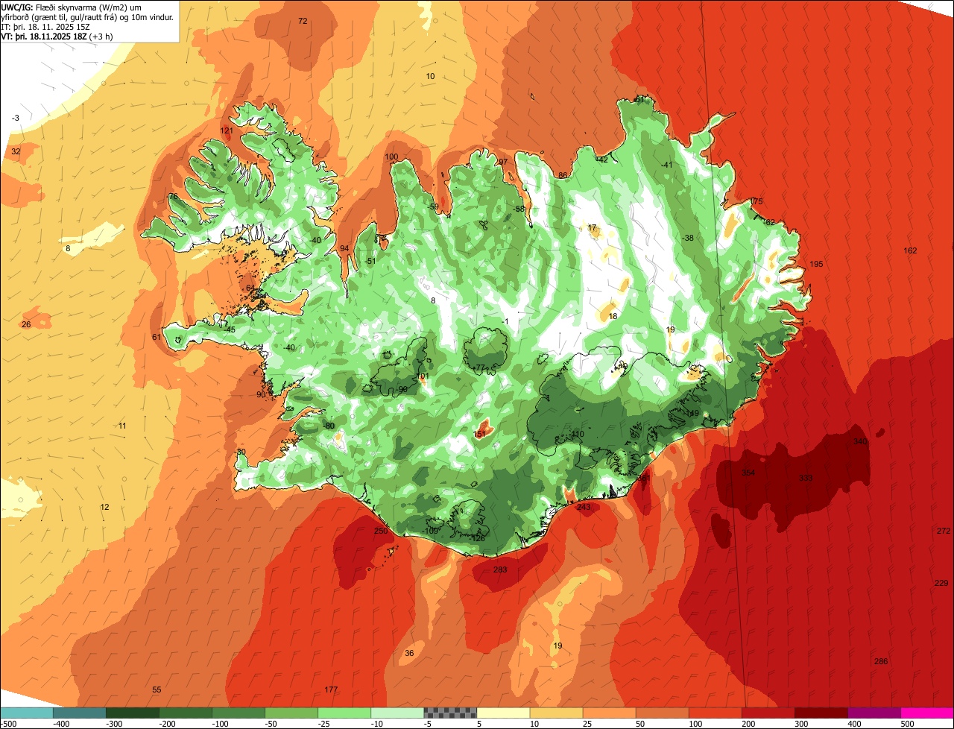Click the flux value 354 on the map
This screenshot has width=954, height=729.
(748, 473)
